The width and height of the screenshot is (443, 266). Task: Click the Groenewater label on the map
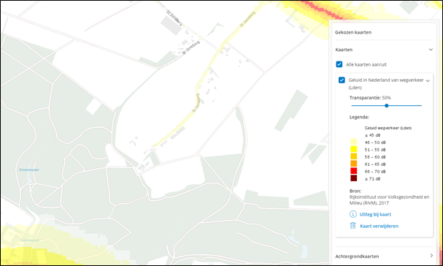coord(29,170)
